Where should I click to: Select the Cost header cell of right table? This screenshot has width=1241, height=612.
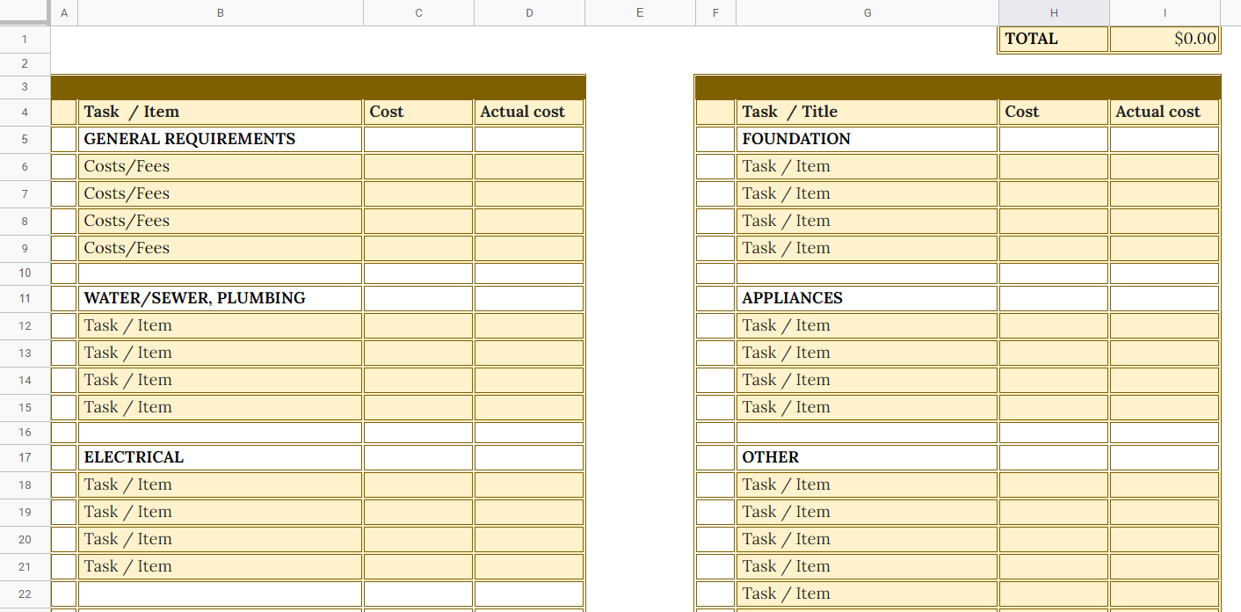(x=1052, y=112)
